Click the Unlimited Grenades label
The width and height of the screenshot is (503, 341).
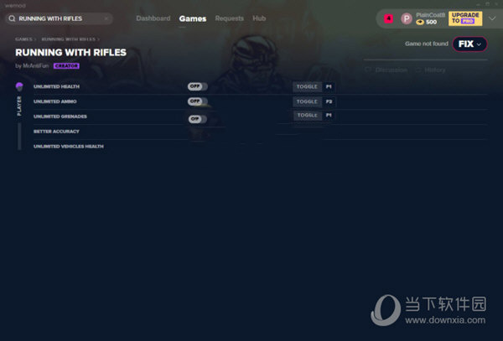tap(60, 116)
